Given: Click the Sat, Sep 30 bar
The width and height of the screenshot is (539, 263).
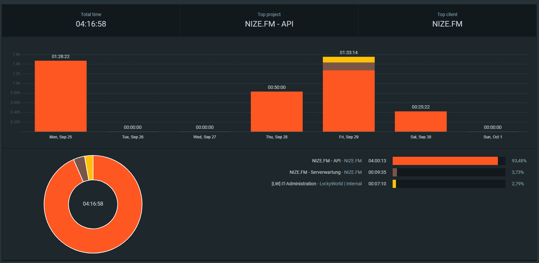Looking at the screenshot, I should [421, 121].
